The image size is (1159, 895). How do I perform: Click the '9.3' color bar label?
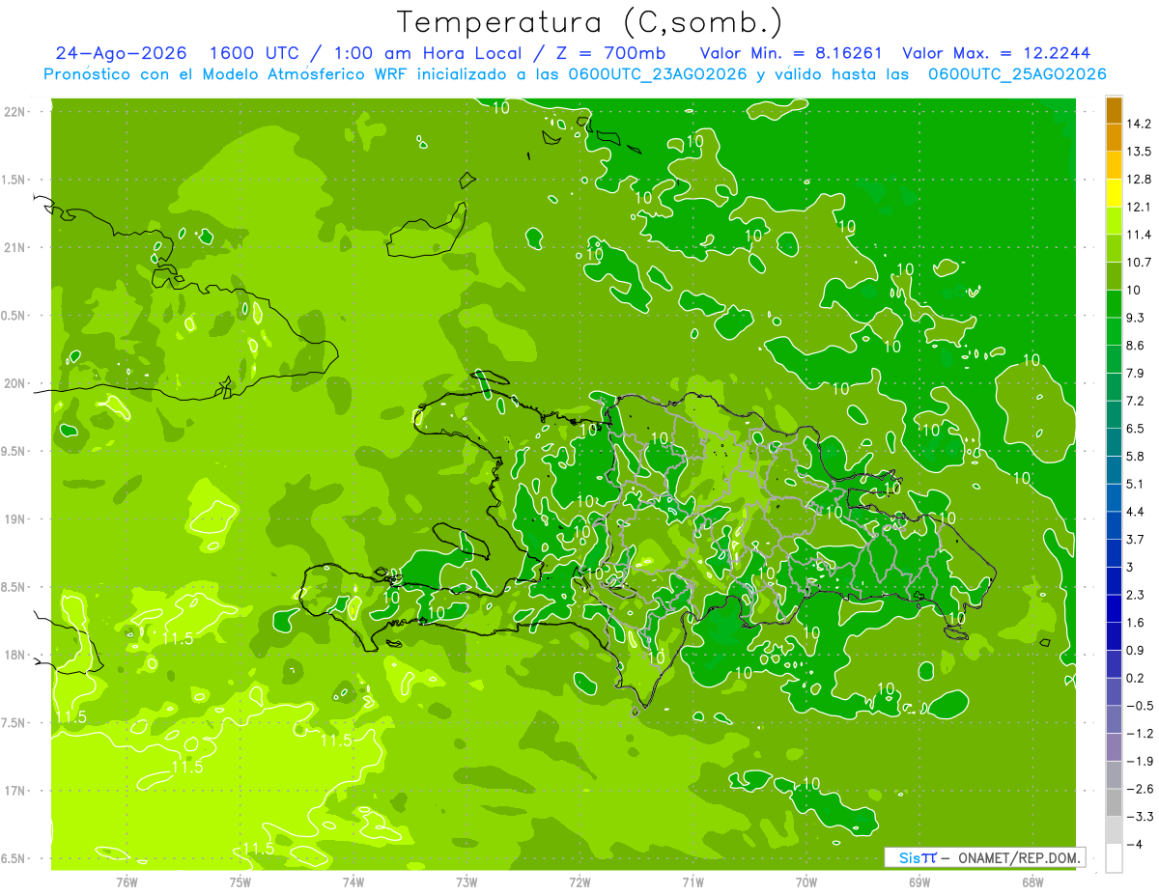[x=1136, y=318]
